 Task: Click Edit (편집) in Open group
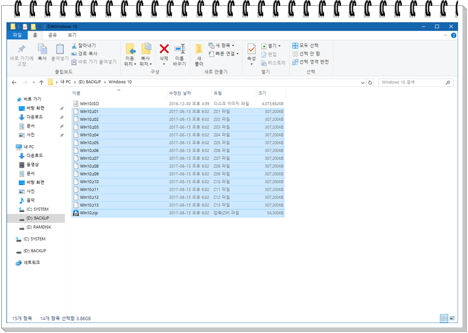tap(269, 54)
